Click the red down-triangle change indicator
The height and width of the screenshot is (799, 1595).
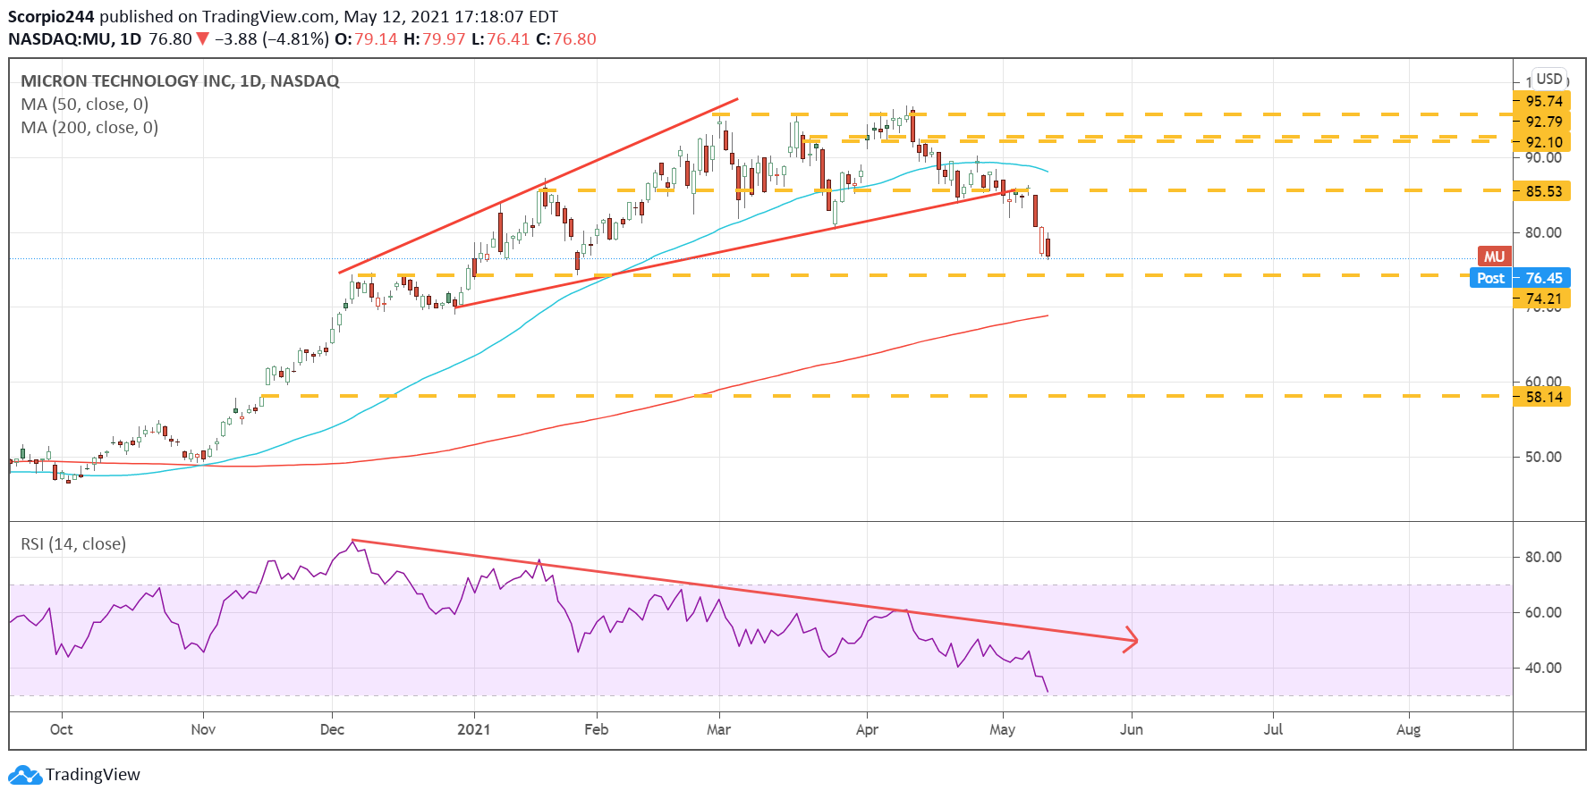[x=203, y=38]
